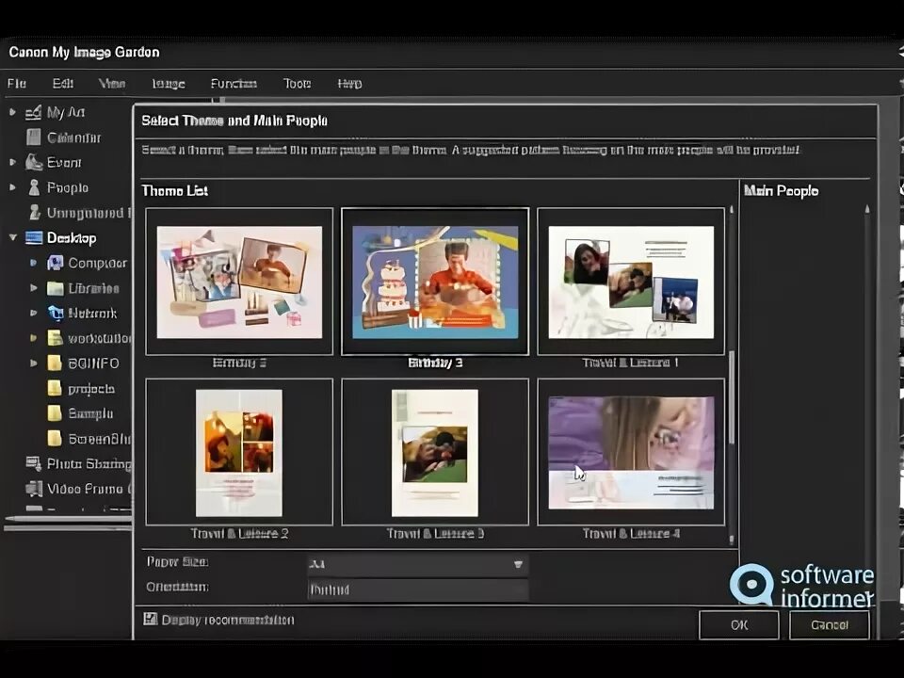Click the Photo Sharing Sites icon

34,463
